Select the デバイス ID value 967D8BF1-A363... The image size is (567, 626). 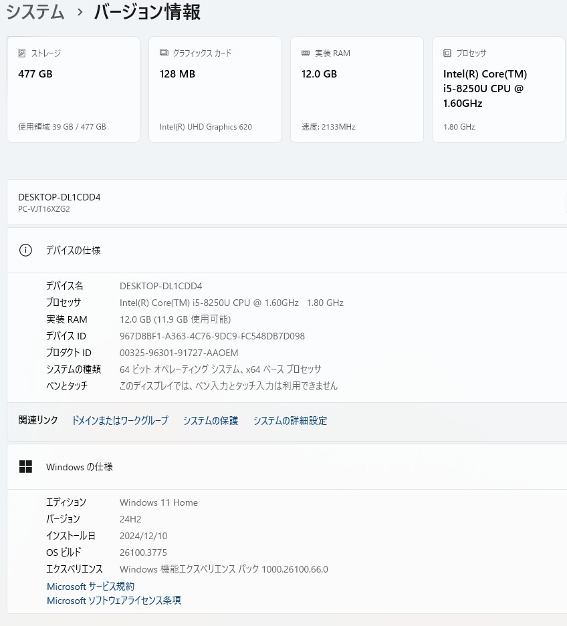point(212,336)
